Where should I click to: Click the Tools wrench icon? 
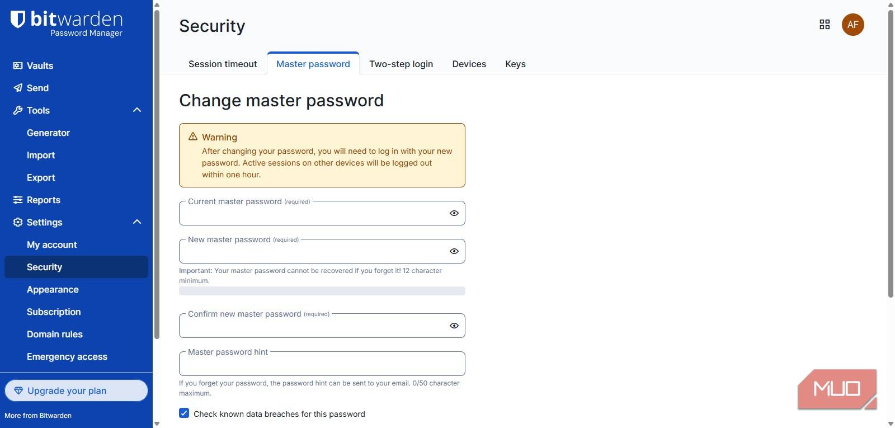tap(18, 110)
